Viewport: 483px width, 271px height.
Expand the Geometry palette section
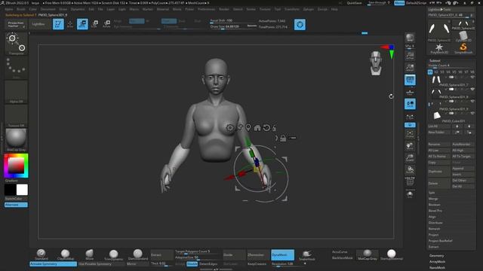[436, 256]
